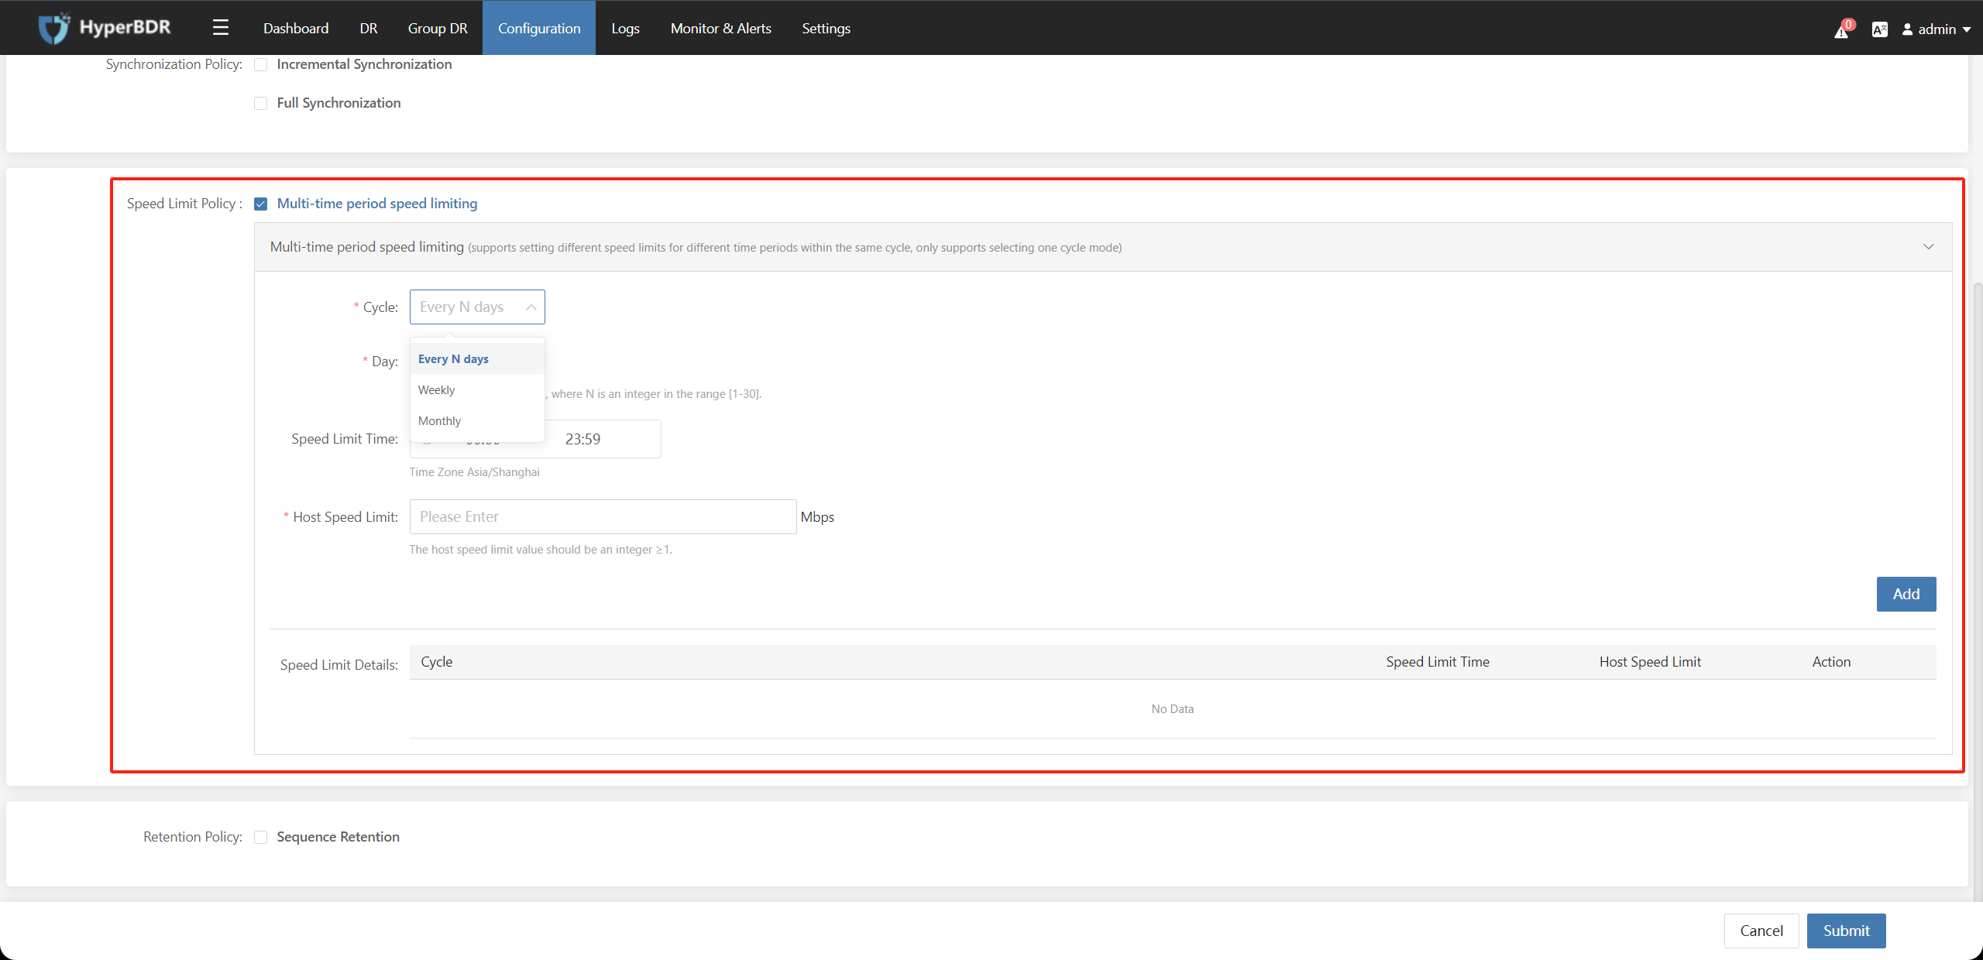
Task: Choose Monthly cycle option
Action: click(477, 421)
